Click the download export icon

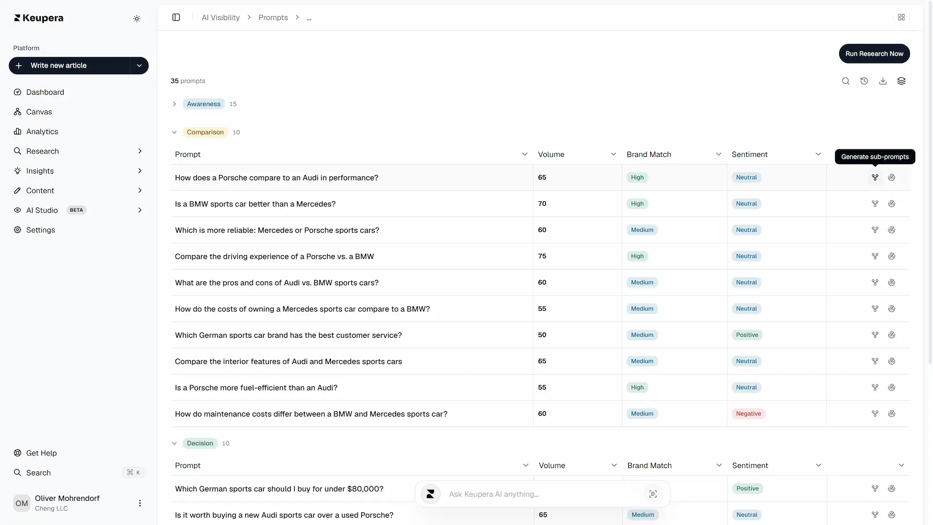(883, 81)
